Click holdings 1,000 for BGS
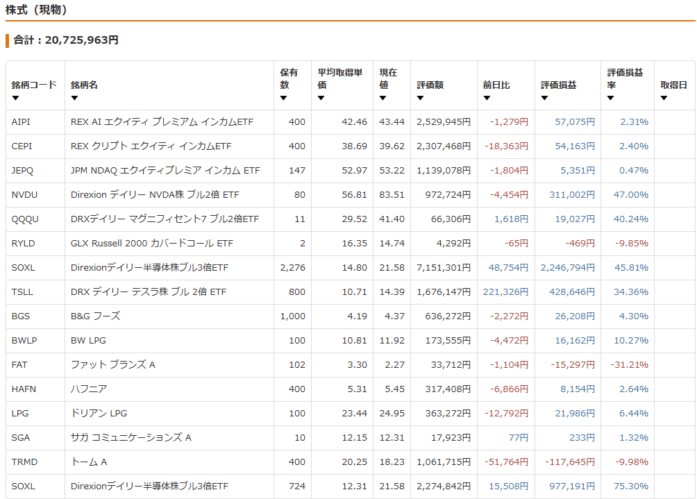 click(x=292, y=316)
